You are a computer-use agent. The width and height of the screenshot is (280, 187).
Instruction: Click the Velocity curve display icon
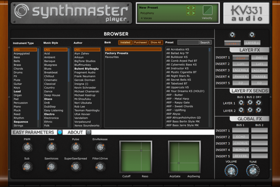click(x=208, y=10)
